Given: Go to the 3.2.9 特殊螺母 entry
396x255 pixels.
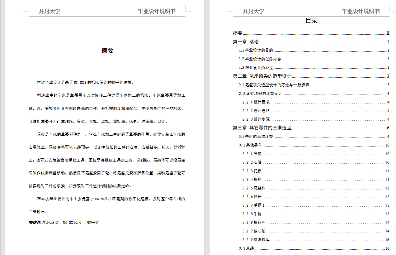Looking at the screenshot, I should coord(316,239).
